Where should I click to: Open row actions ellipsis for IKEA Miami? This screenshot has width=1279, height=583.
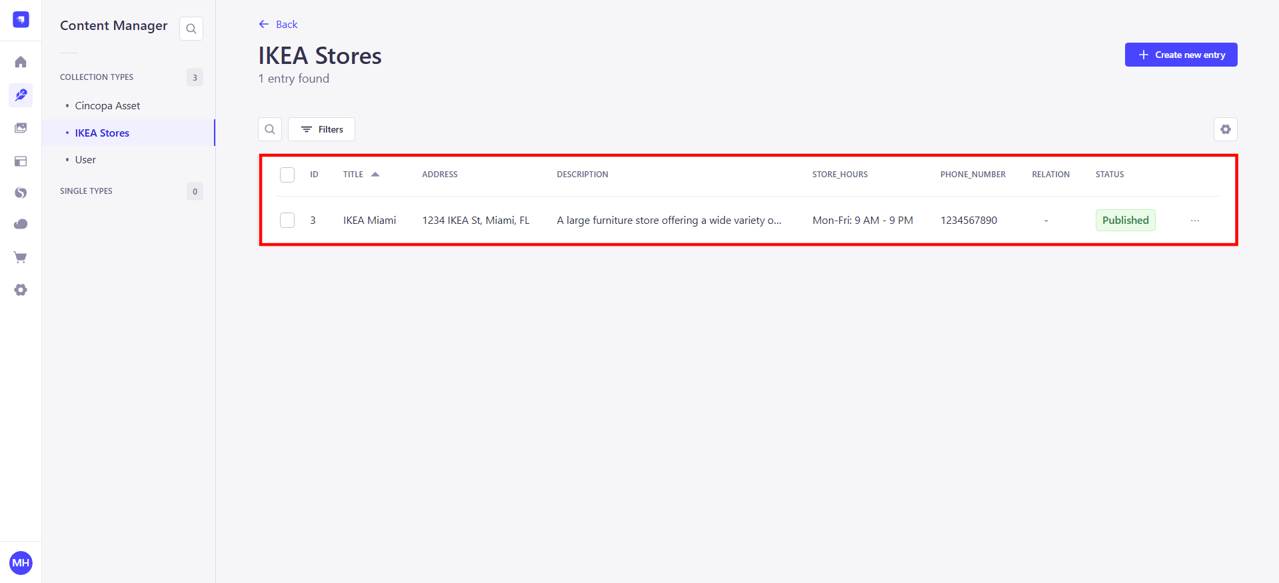pyautogui.click(x=1194, y=221)
